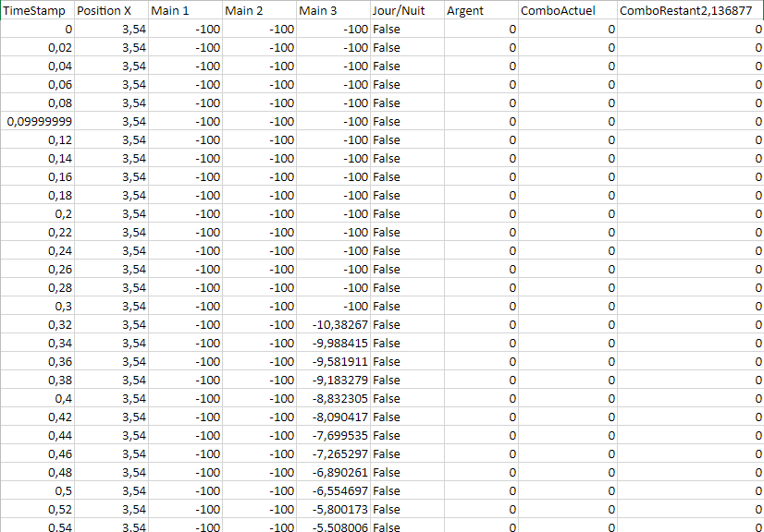Click the TimeStamp cell 0,14

[38, 159]
